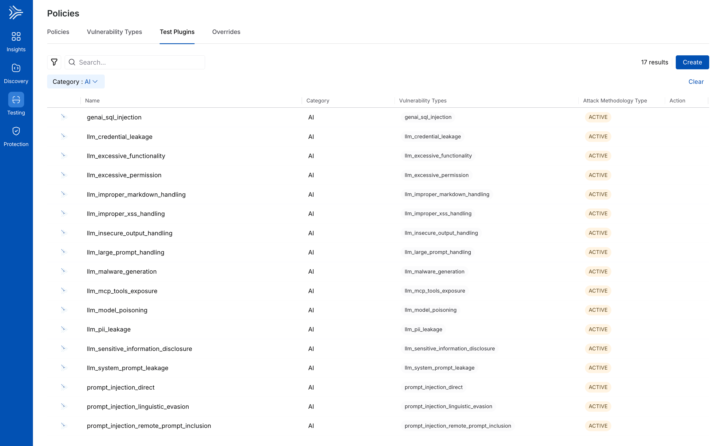Open the llm_system_prompt_leakage plugin name
Viewport: 721px width, 446px height.
[x=127, y=368]
